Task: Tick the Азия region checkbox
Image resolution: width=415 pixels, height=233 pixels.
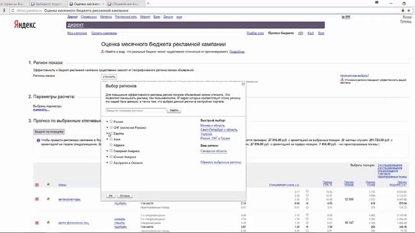Action: click(x=111, y=139)
